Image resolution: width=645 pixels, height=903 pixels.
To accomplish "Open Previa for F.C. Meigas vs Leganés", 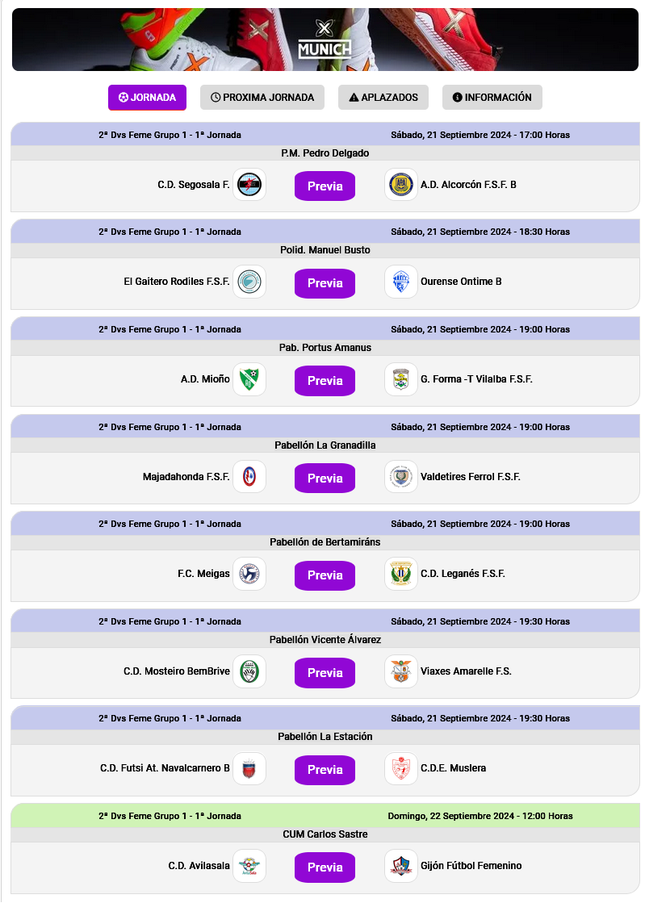I will pos(325,575).
